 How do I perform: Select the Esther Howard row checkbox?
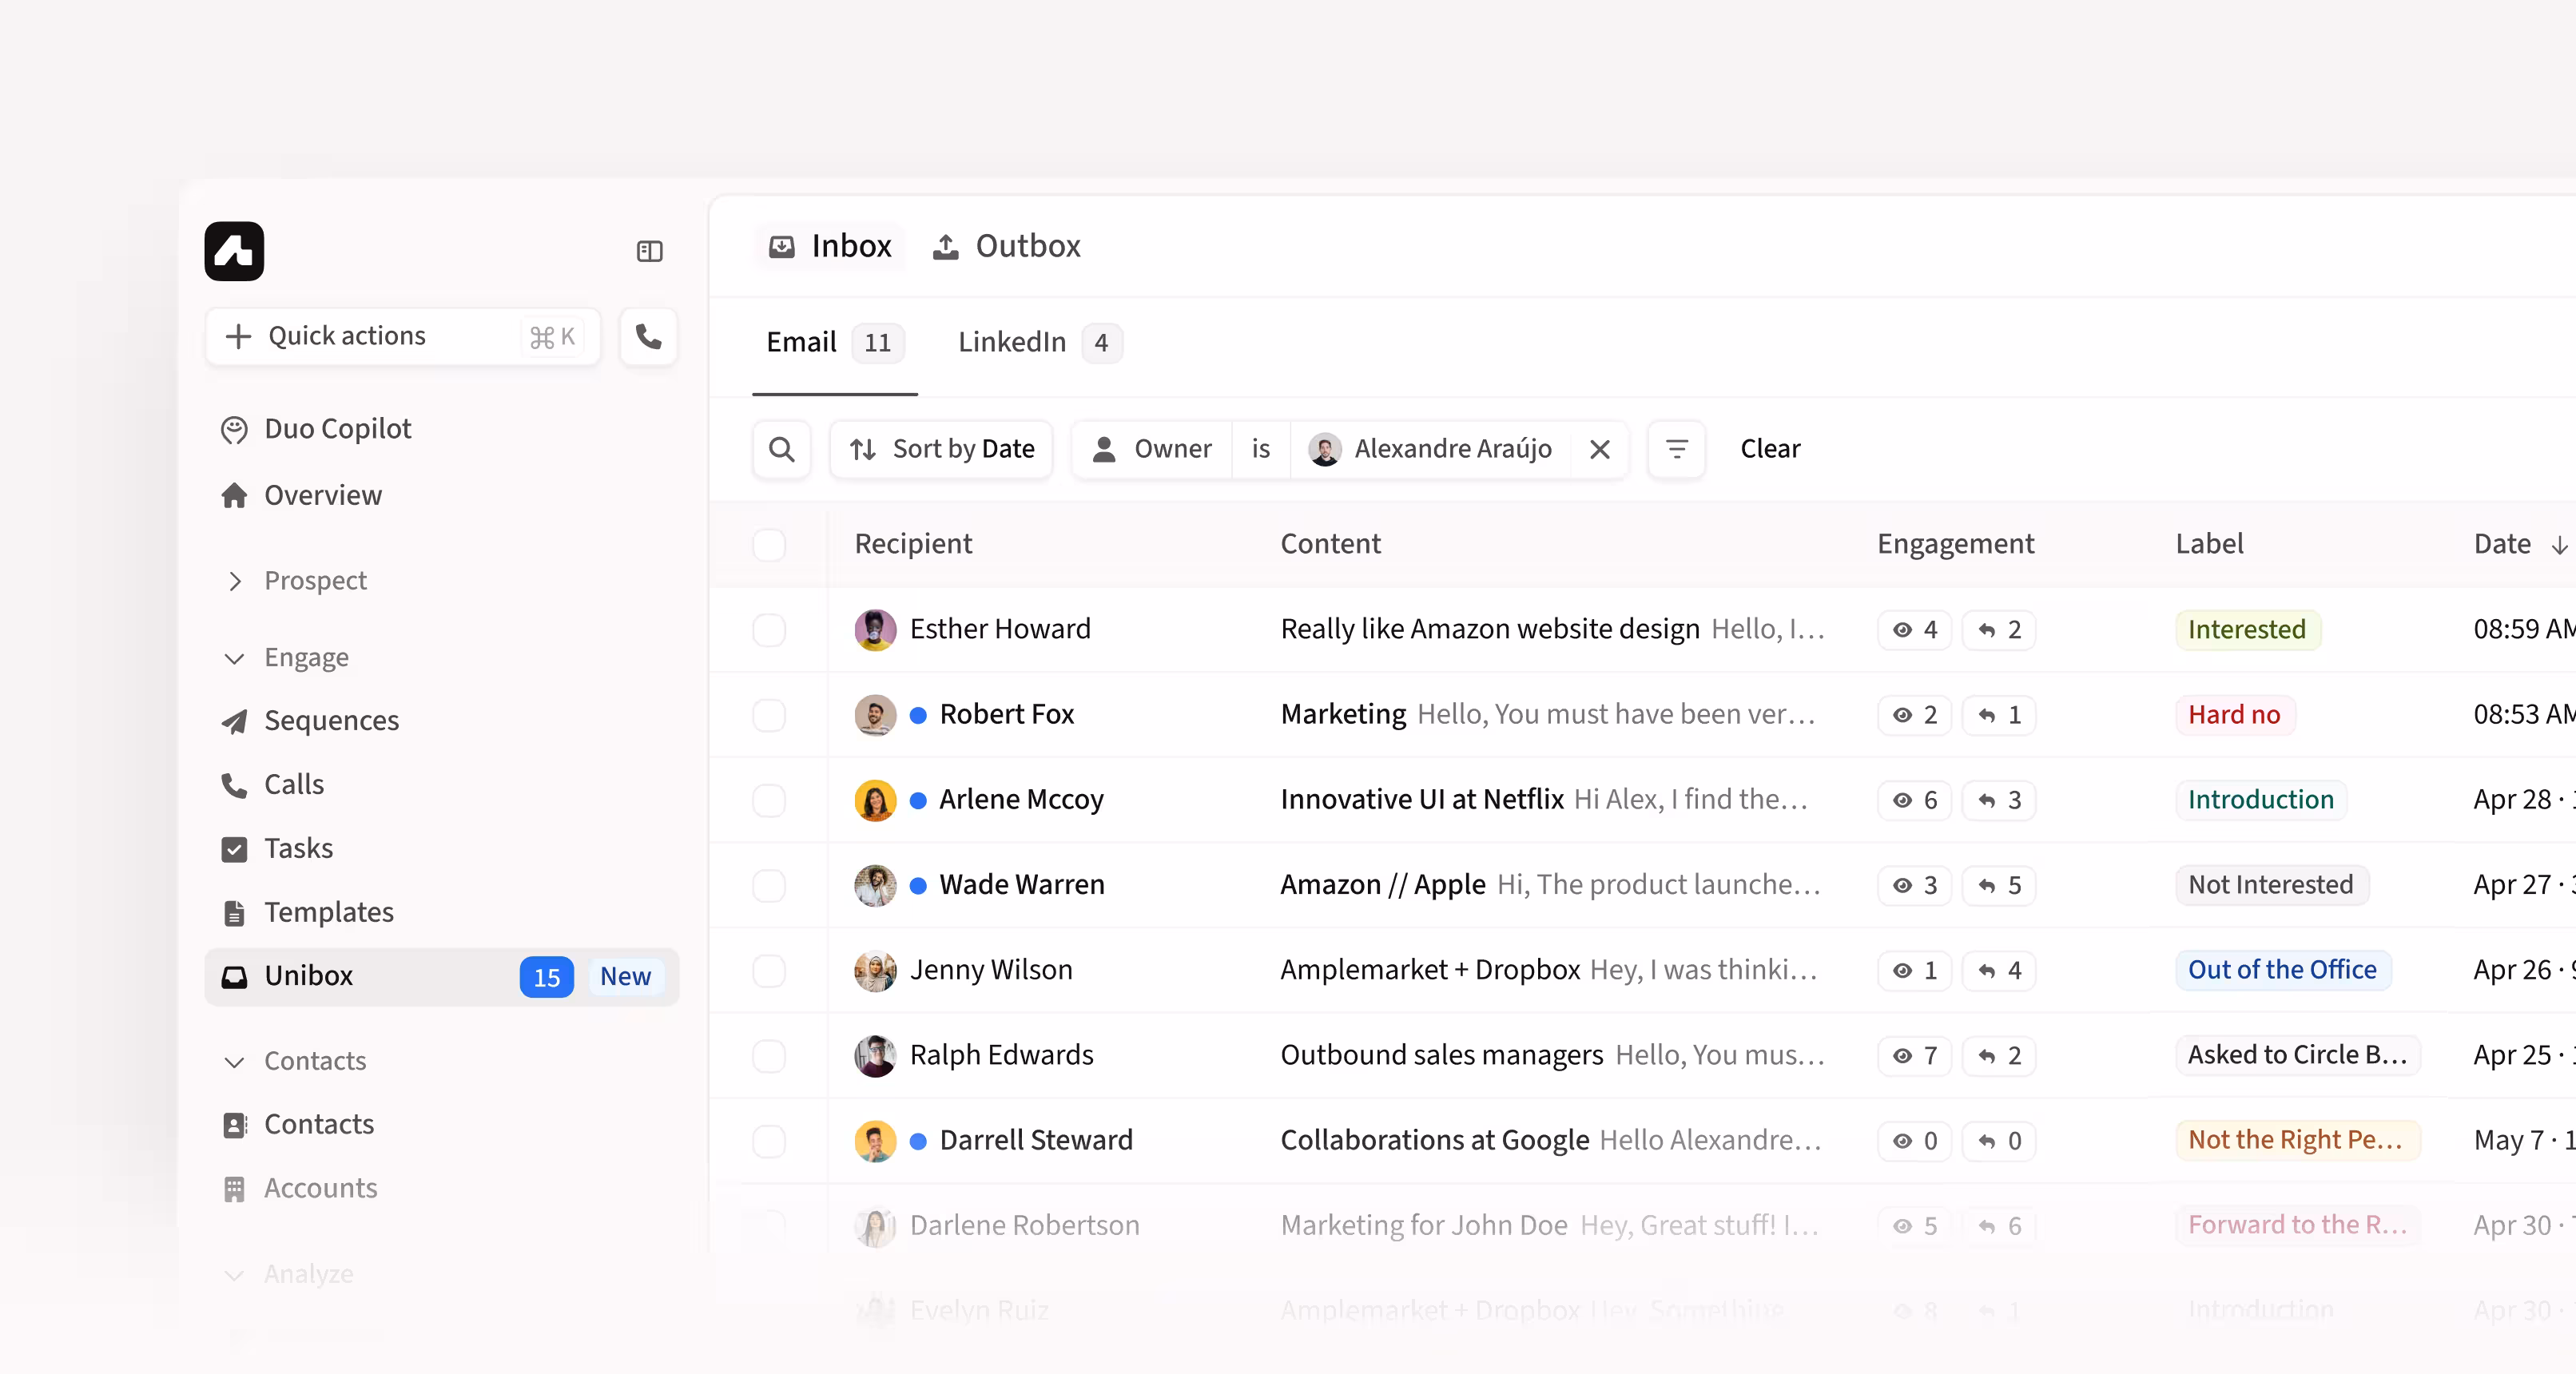click(x=769, y=630)
